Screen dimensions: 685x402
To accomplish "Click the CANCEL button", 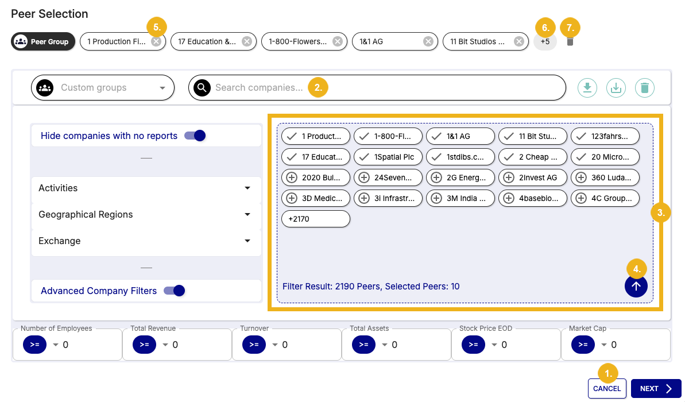I will [x=606, y=389].
